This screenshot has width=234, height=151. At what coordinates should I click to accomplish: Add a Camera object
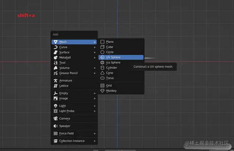[74, 118]
